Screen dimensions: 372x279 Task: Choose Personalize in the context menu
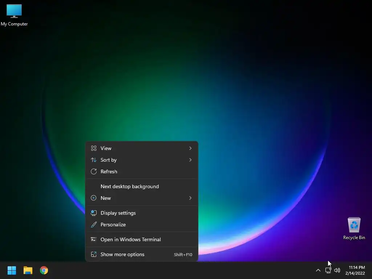pos(142,225)
